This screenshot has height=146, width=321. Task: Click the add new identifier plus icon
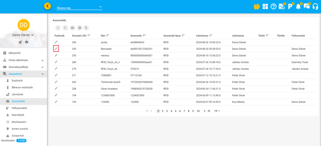[58, 28]
